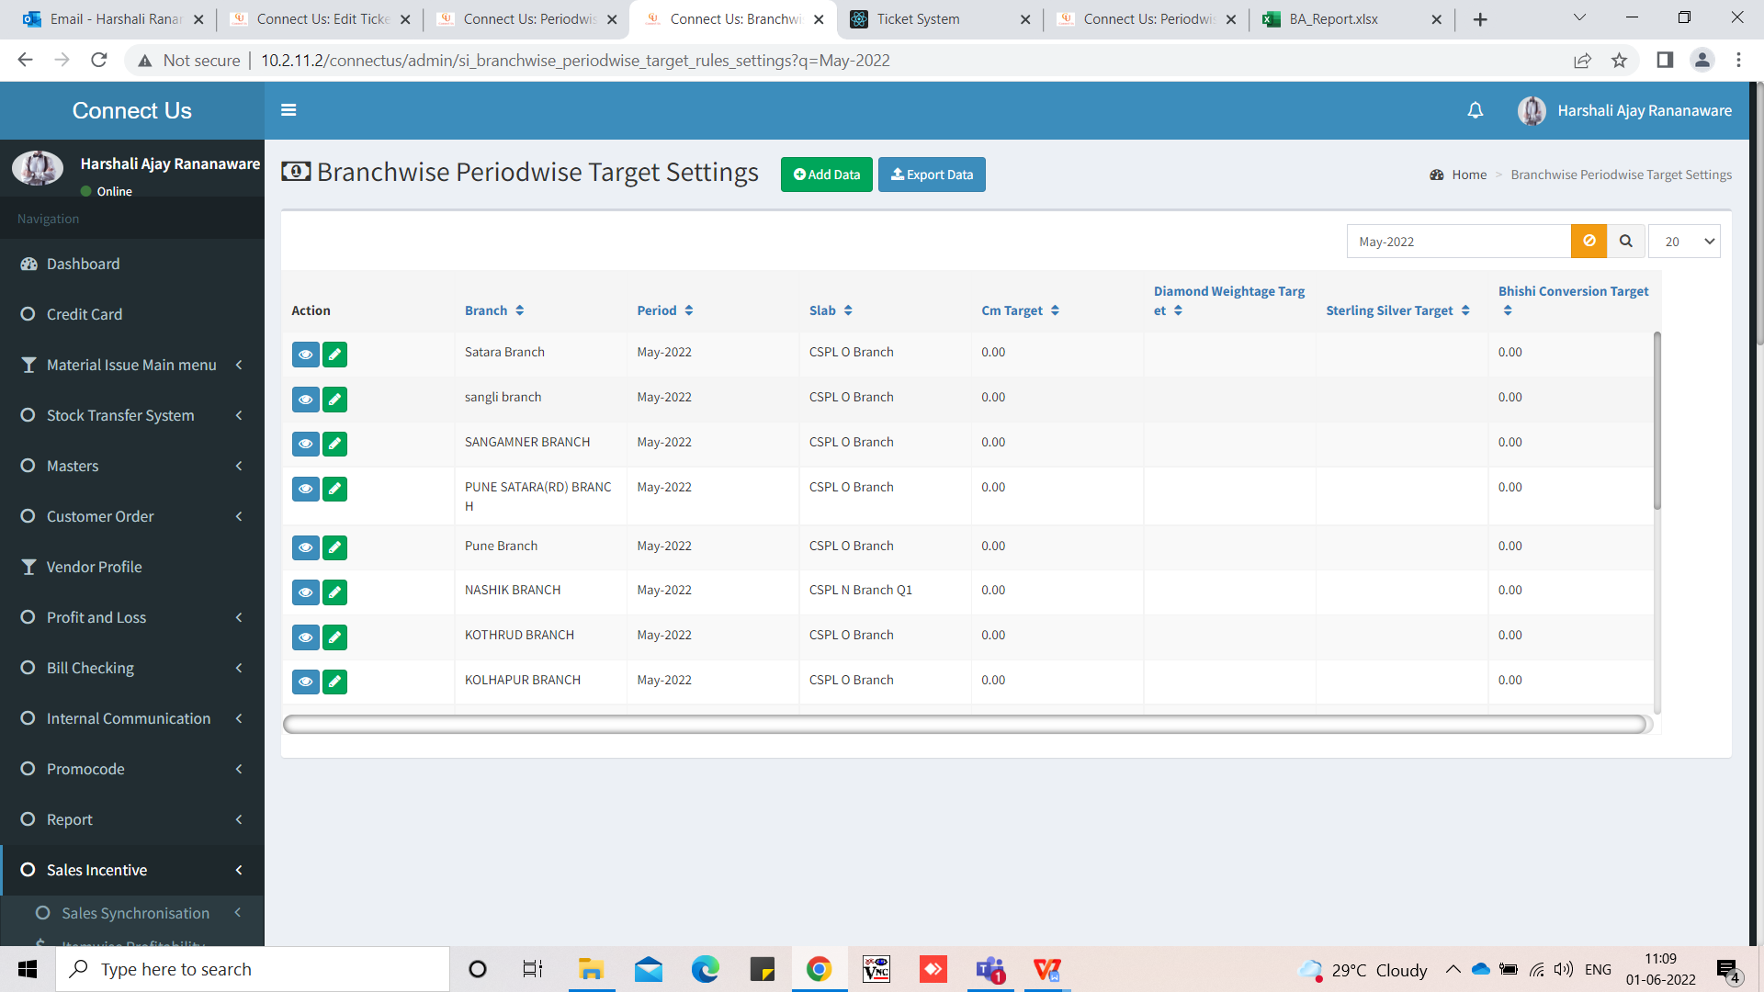View the KOLHAPUR BRANCH record
Image resolution: width=1764 pixels, height=992 pixels.
[306, 682]
